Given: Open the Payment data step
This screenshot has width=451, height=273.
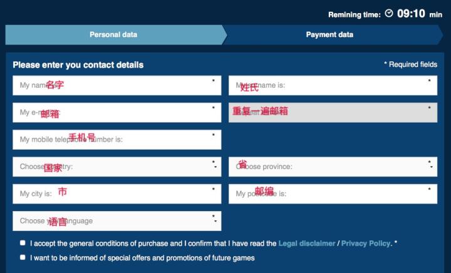Looking at the screenshot, I should [329, 34].
